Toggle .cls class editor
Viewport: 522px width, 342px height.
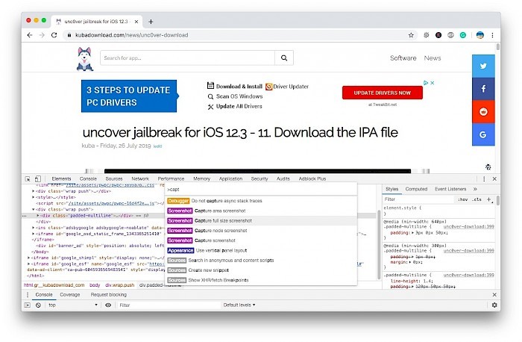click(x=477, y=199)
